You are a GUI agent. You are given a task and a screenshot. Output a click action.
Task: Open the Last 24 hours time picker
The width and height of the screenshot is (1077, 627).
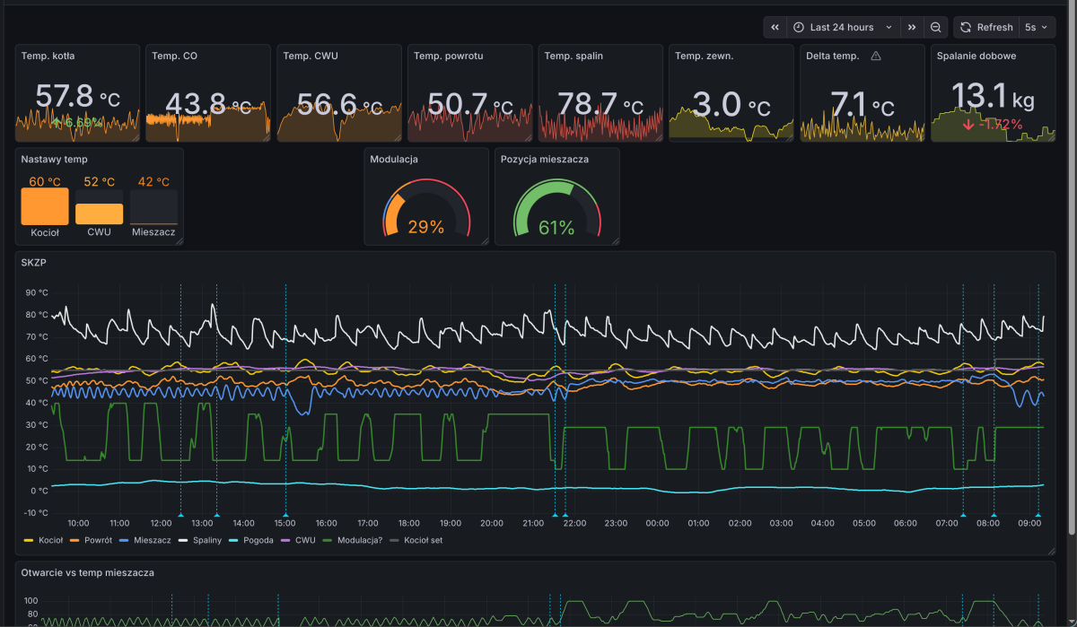[842, 28]
